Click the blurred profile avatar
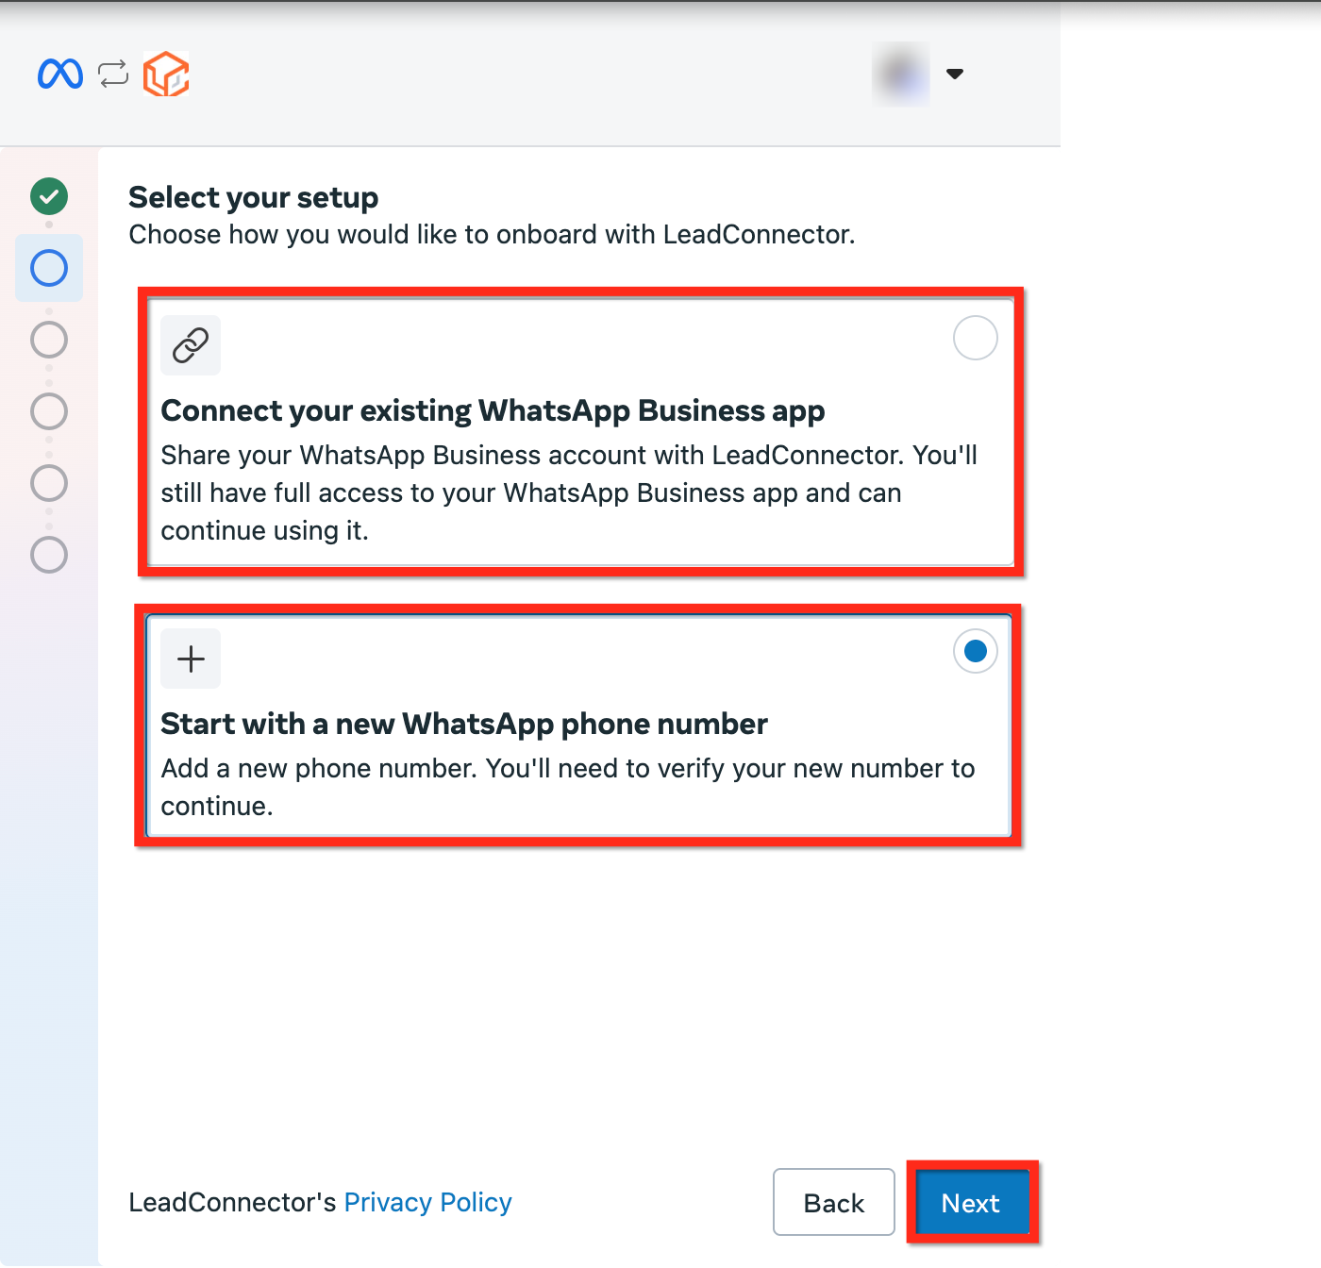The width and height of the screenshot is (1321, 1268). point(901,74)
